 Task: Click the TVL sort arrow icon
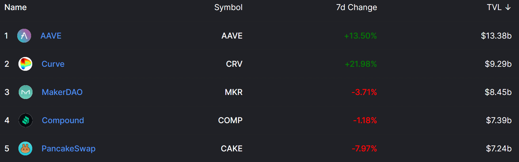coord(508,7)
